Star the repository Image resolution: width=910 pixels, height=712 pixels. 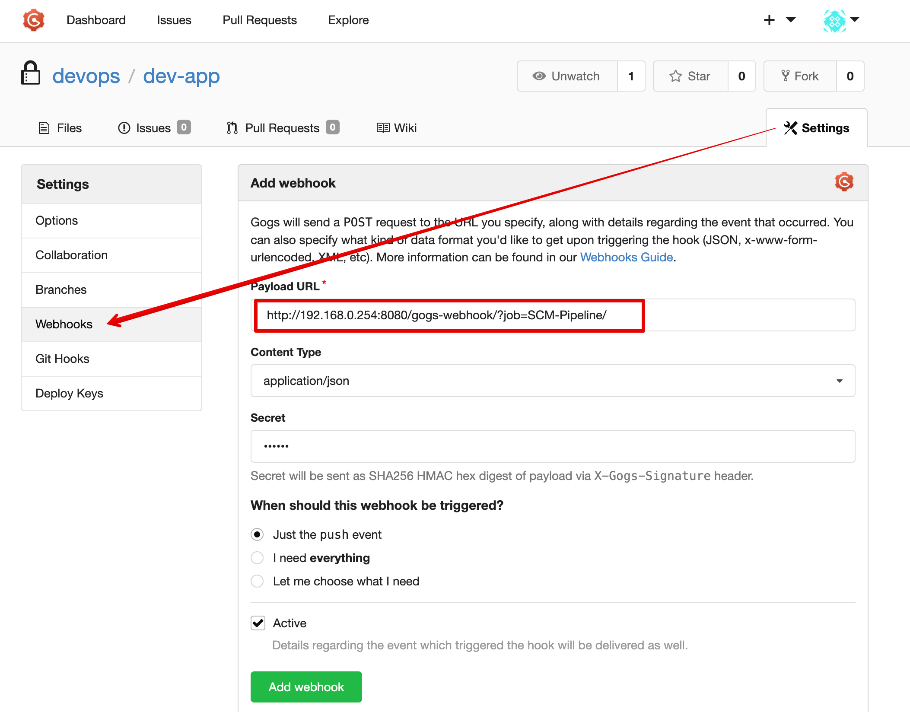point(690,76)
